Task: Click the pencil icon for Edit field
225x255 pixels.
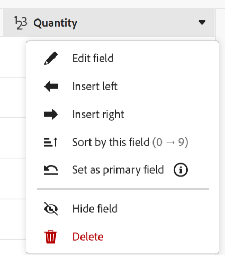Action: click(x=51, y=59)
